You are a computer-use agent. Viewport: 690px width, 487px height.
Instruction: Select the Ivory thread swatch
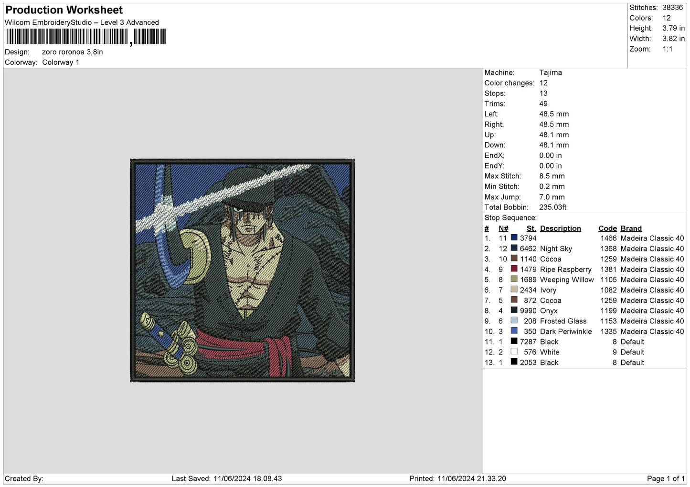pos(514,290)
